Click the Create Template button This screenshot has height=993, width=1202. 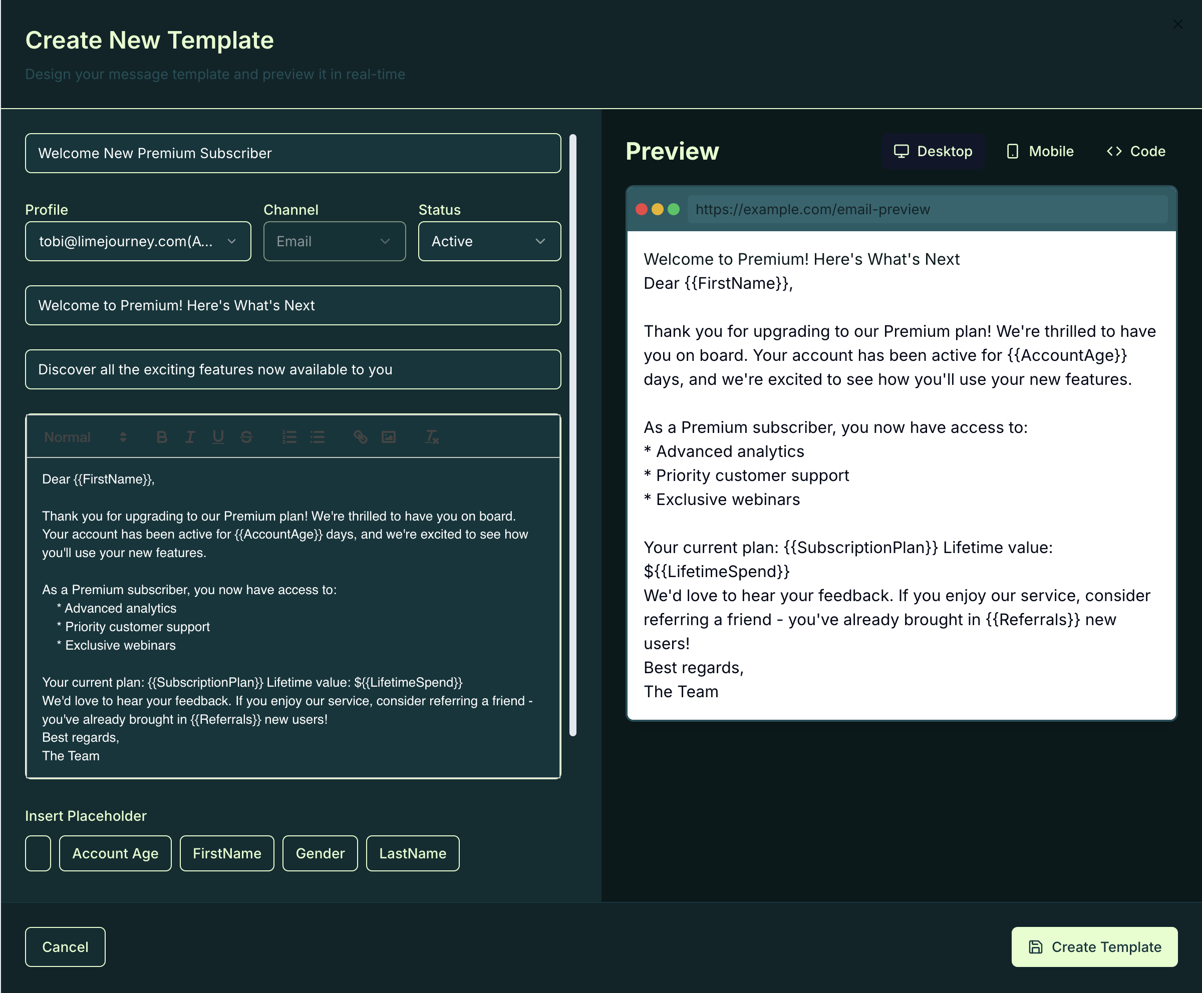[1094, 946]
